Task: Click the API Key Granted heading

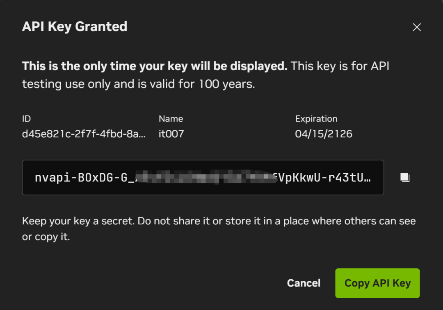Action: tap(75, 27)
